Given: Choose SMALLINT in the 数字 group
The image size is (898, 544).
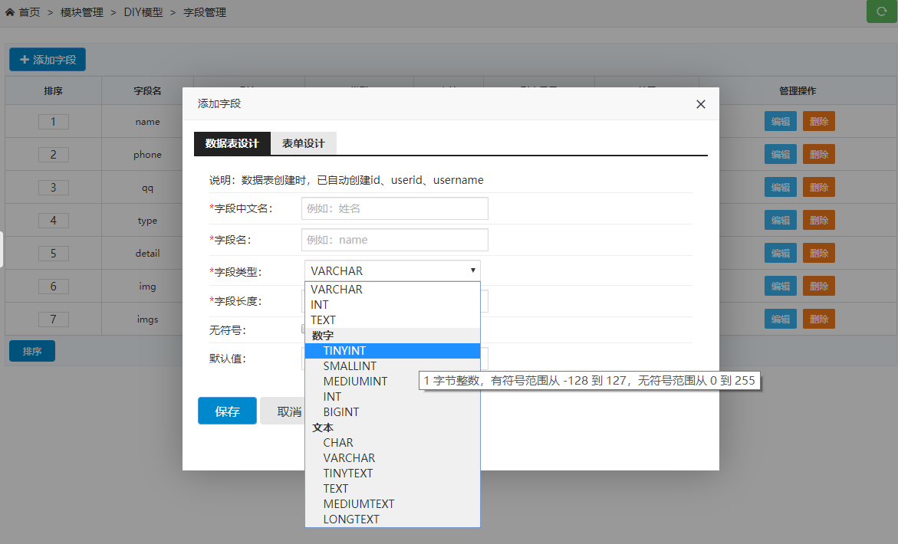Looking at the screenshot, I should (350, 366).
